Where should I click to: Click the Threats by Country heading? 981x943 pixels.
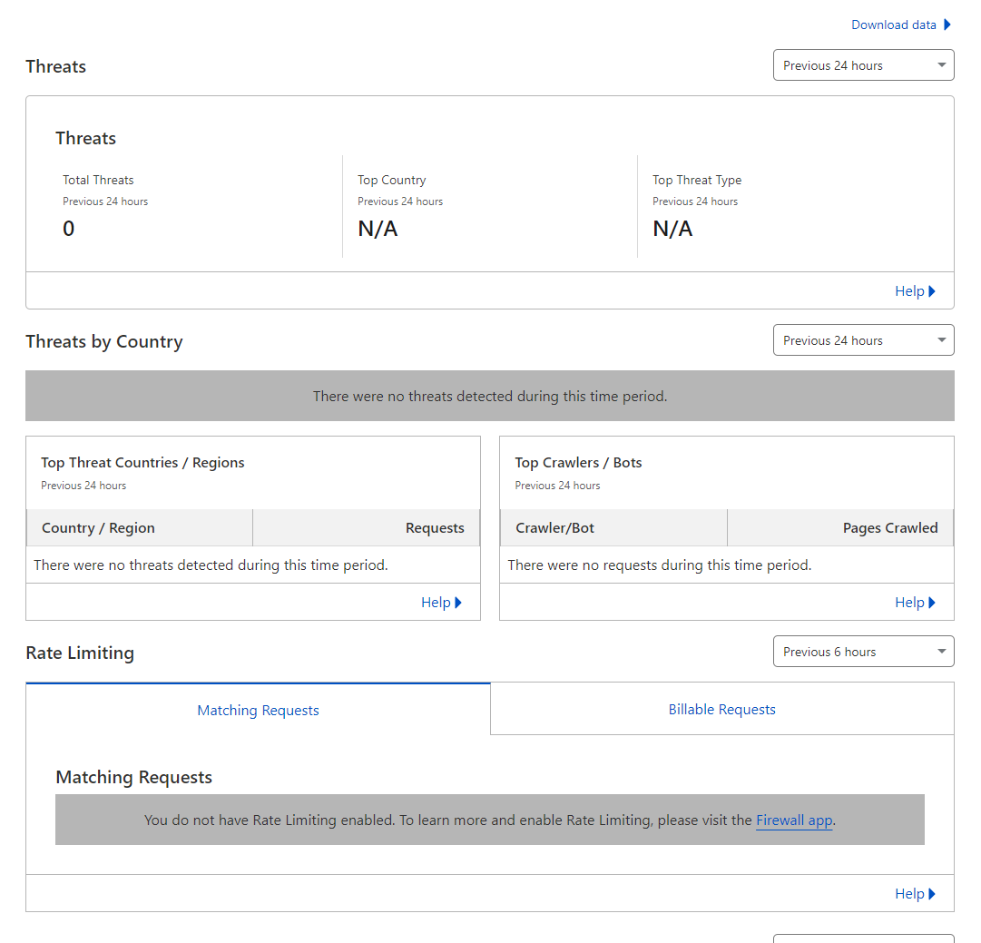pos(104,341)
